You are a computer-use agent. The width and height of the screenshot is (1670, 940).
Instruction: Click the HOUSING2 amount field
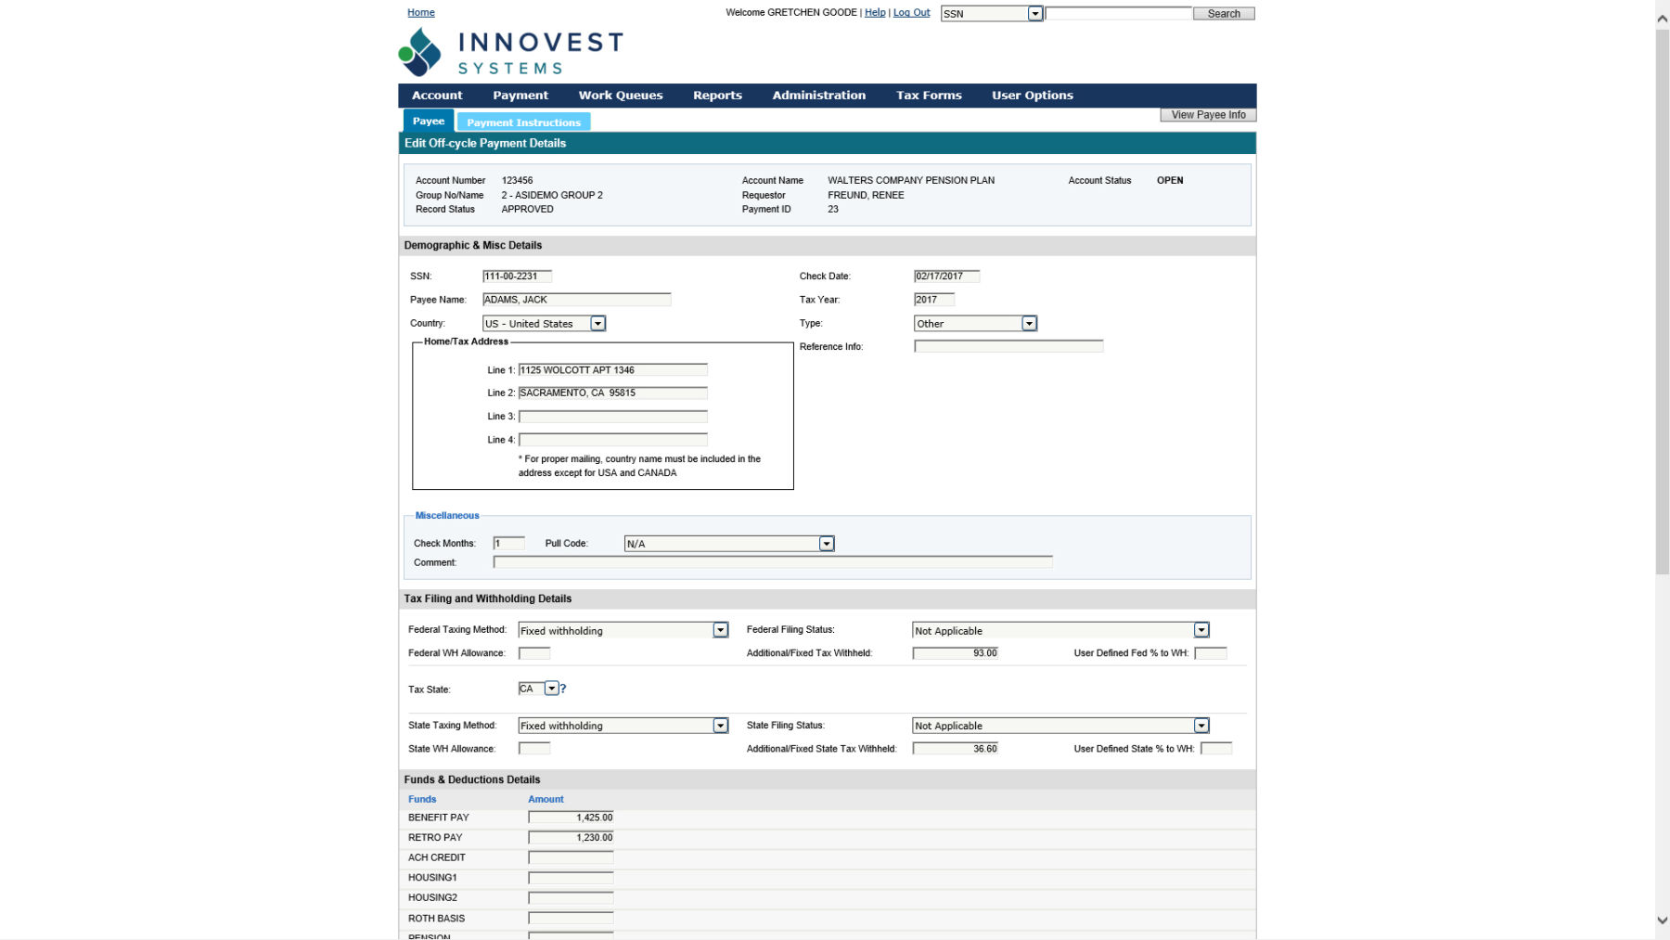(x=571, y=898)
